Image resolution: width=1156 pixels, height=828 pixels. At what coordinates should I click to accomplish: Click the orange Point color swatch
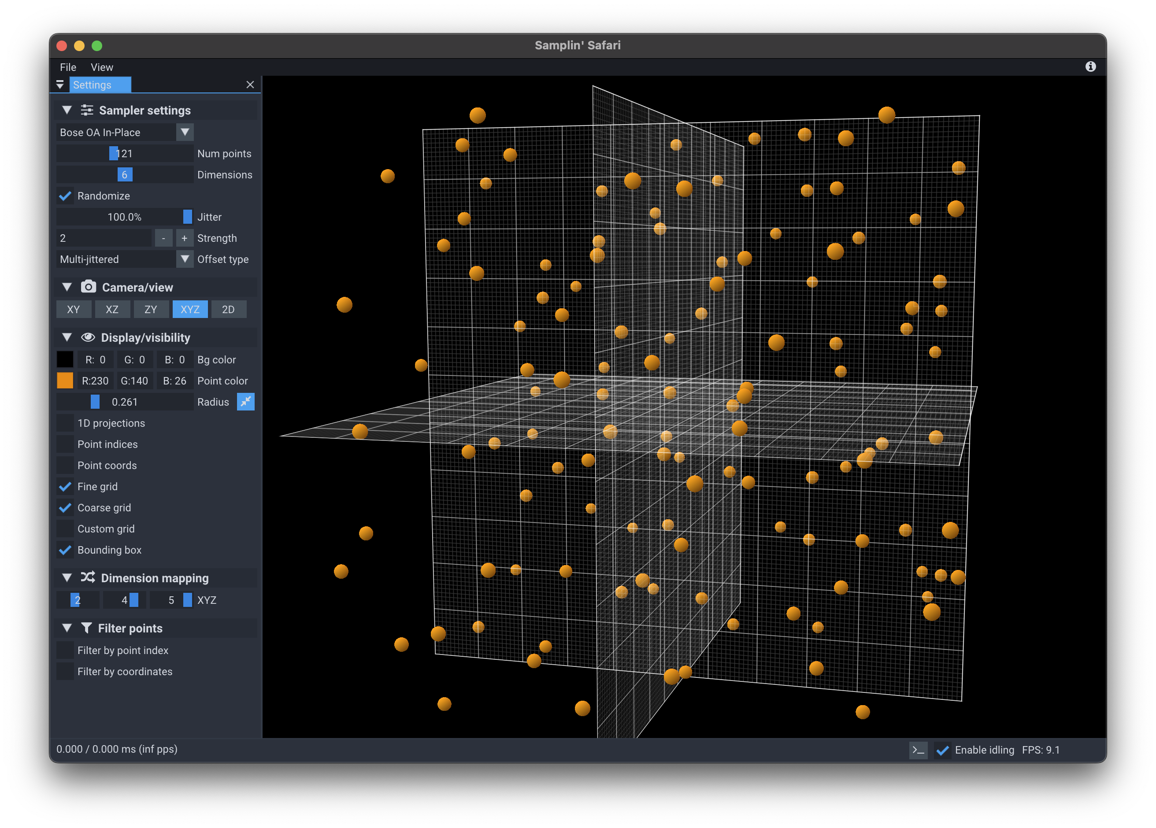pyautogui.click(x=65, y=381)
